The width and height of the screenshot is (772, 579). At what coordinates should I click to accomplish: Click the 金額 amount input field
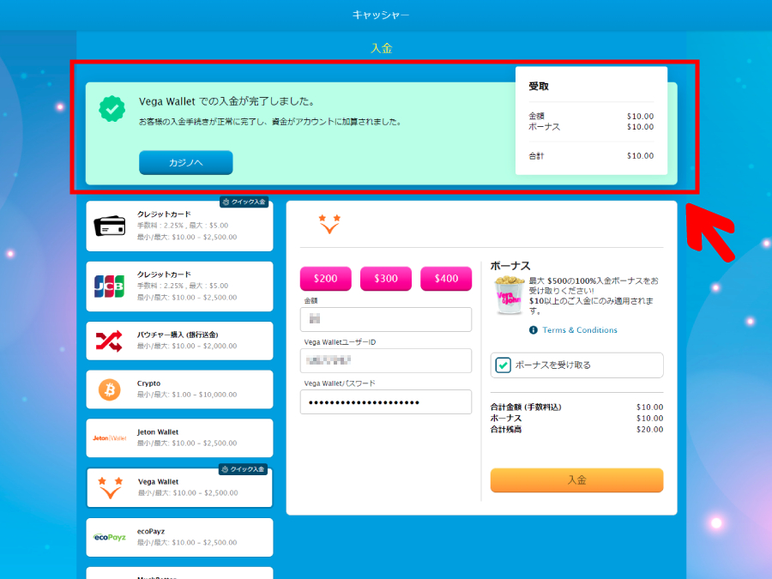[385, 319]
